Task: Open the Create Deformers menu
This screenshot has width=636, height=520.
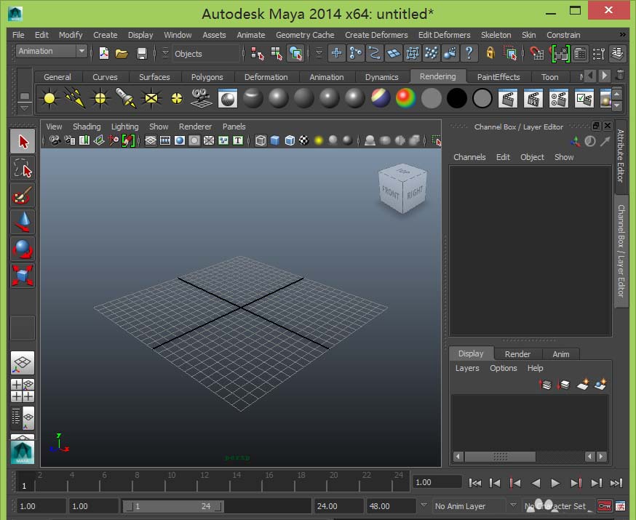Action: click(x=376, y=35)
